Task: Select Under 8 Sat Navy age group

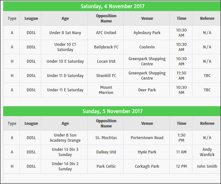Action: click(65, 33)
